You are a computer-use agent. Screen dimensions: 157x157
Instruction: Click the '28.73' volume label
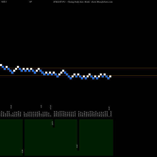(52, 123)
